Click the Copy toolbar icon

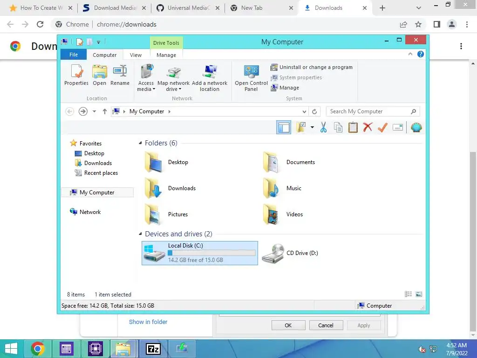coord(338,127)
